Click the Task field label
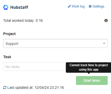 pyautogui.click(x=7, y=57)
